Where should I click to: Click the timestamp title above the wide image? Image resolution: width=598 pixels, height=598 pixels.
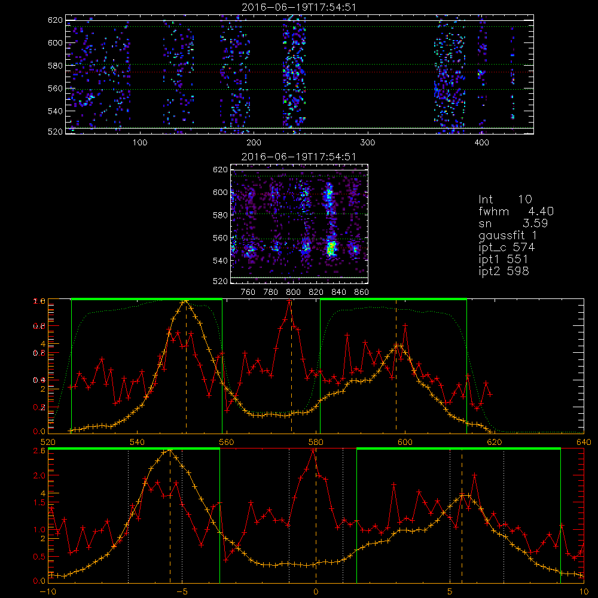[299, 7]
